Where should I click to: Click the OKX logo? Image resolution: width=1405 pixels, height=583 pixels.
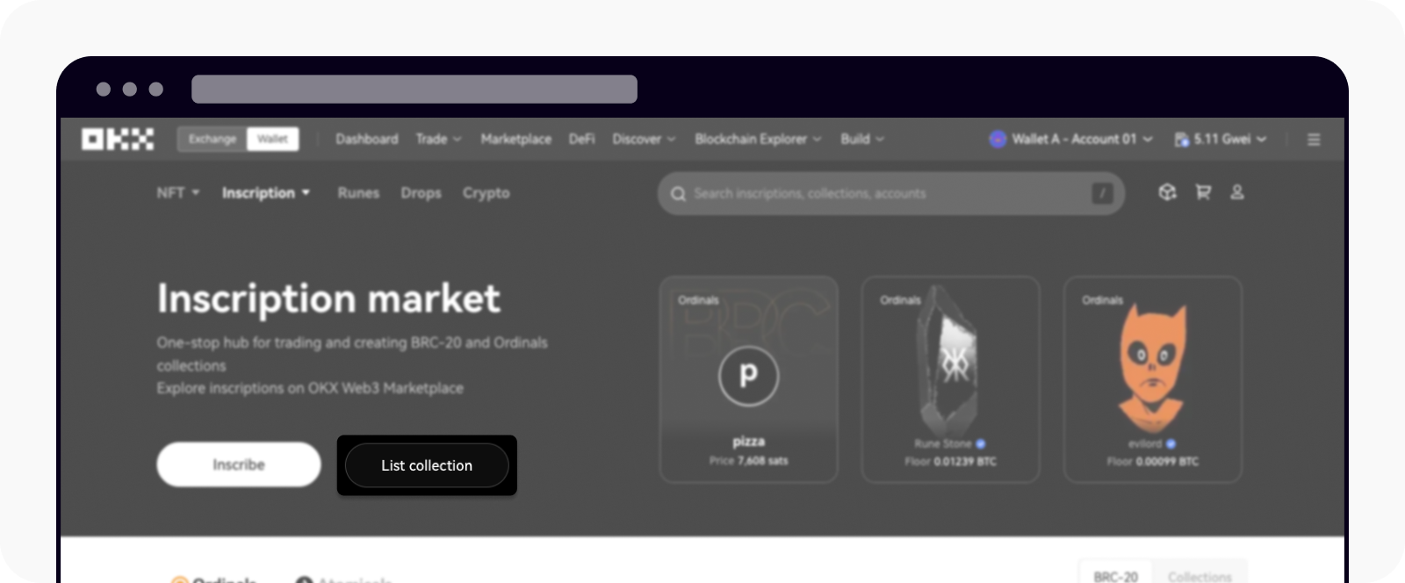point(118,139)
